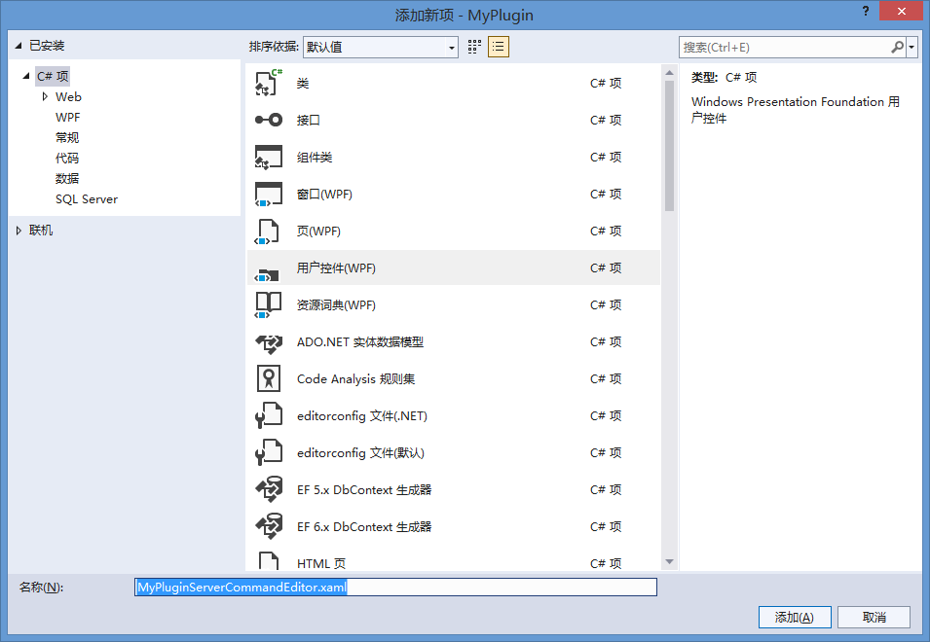This screenshot has height=642, width=930.
Task: Click the 接口 row label
Action: pyautogui.click(x=309, y=120)
